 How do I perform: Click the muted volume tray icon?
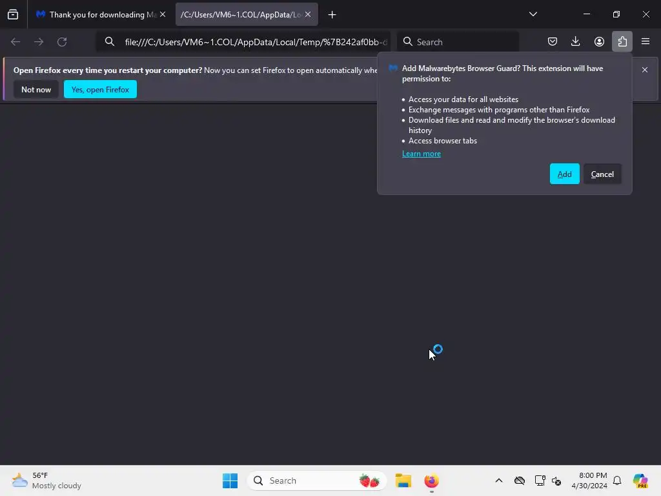pos(556,480)
